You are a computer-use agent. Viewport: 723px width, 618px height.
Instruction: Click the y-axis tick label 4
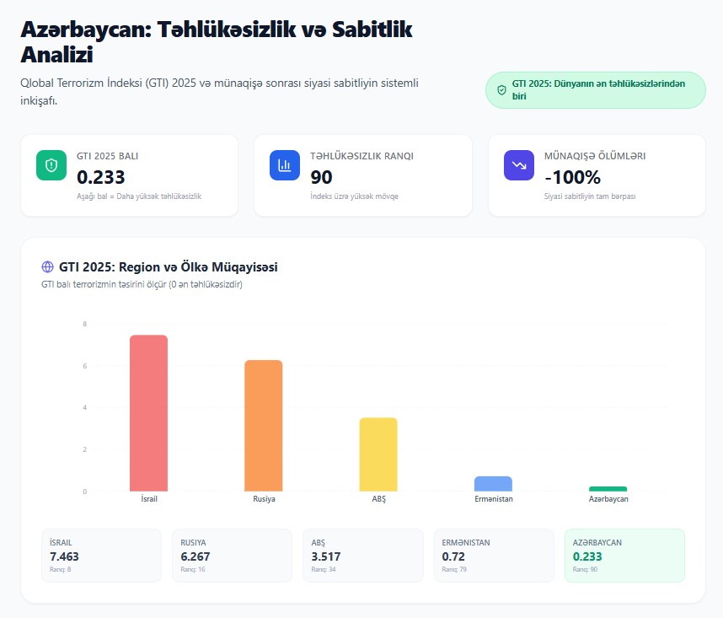85,407
